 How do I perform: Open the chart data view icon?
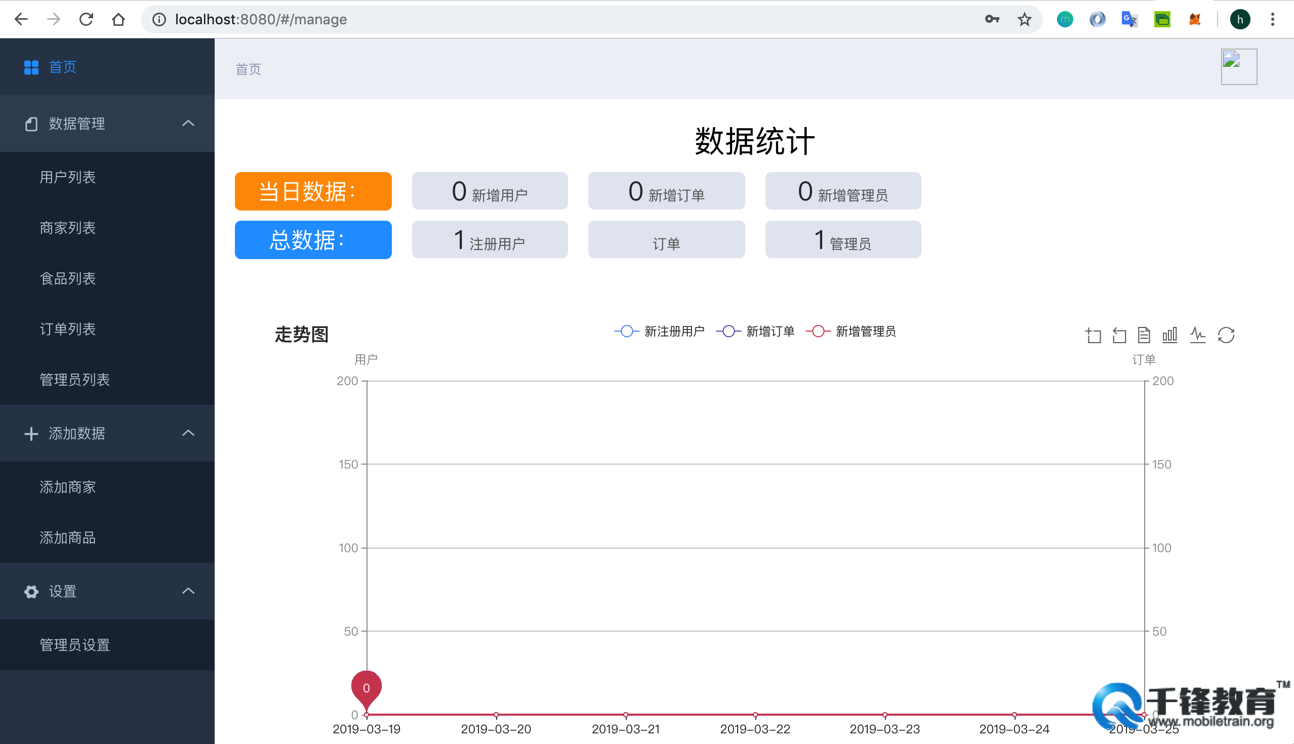tap(1144, 335)
